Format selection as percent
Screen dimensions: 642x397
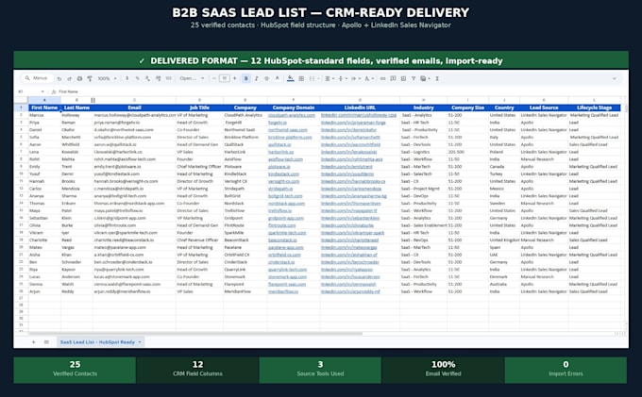point(137,78)
